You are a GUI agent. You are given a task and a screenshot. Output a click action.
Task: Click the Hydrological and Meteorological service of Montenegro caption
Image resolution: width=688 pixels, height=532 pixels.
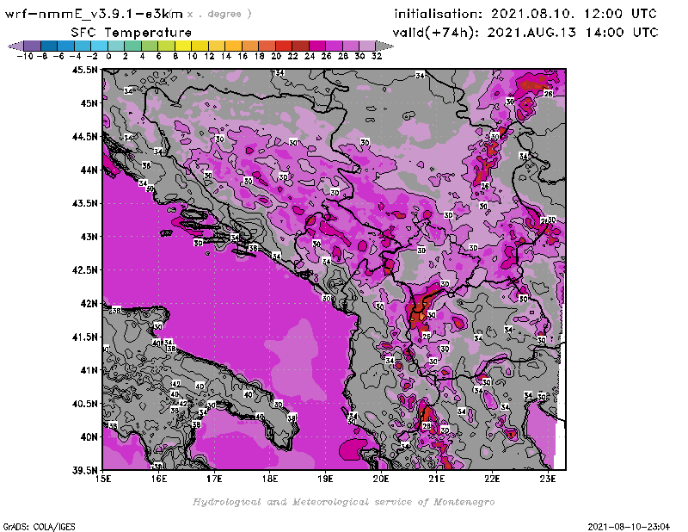point(343,502)
